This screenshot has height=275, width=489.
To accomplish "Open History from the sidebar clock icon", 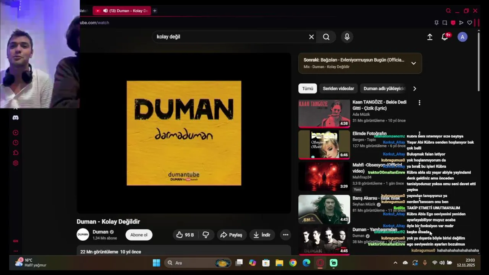I will [x=15, y=143].
